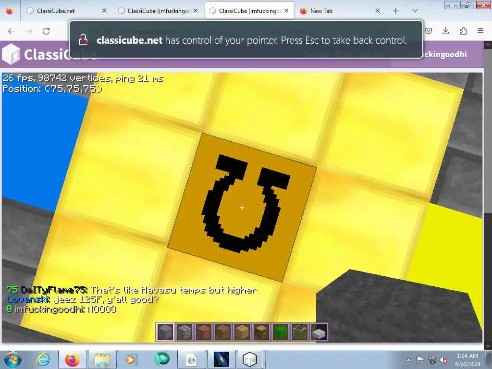Open the taskbar clock showing 1:04 AM
The height and width of the screenshot is (369, 492).
(x=467, y=360)
